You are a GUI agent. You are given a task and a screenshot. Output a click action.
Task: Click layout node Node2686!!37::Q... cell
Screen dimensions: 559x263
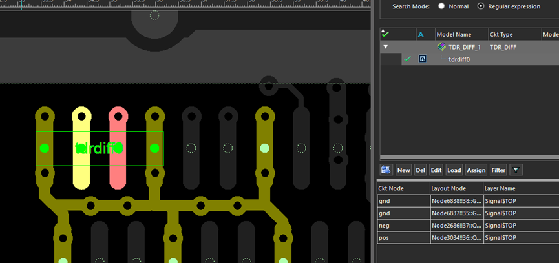click(x=457, y=226)
